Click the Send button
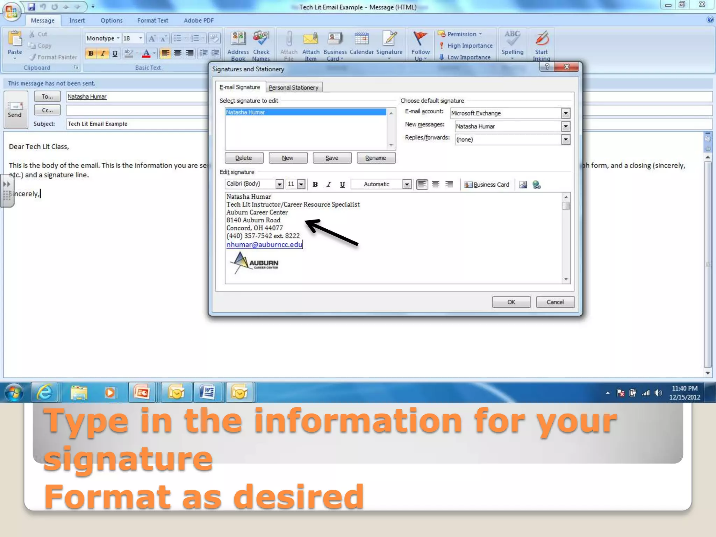716x537 pixels. click(x=15, y=110)
